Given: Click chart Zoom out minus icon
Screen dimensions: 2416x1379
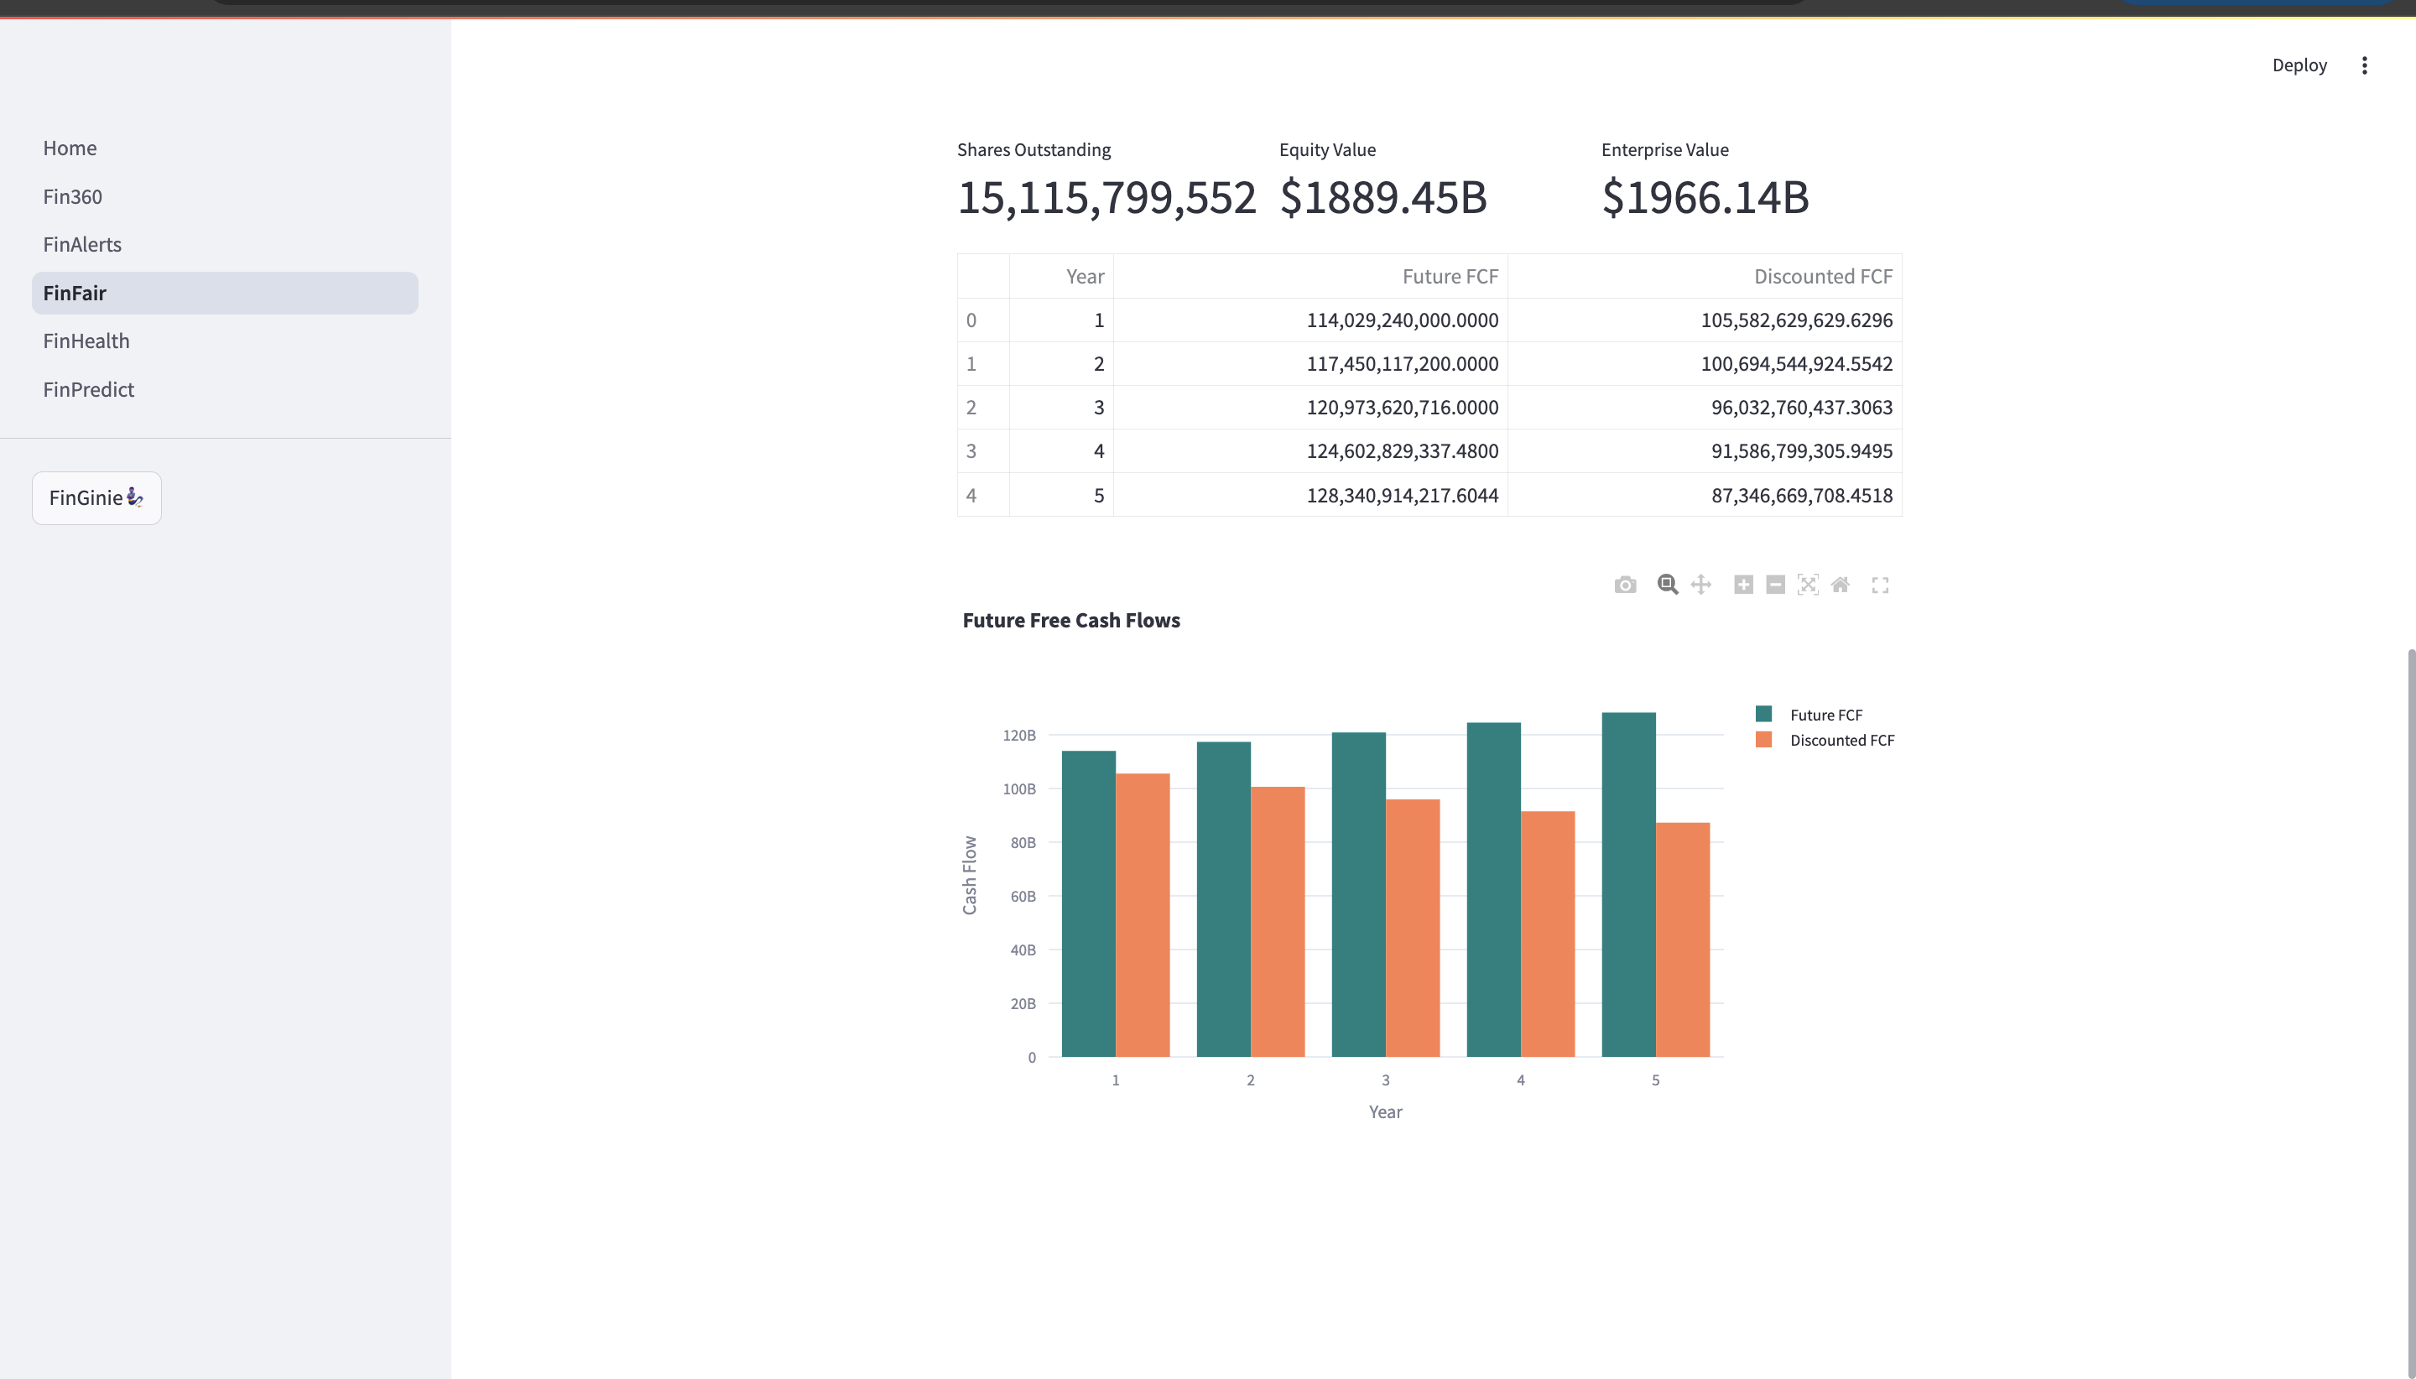Looking at the screenshot, I should click(x=1776, y=585).
